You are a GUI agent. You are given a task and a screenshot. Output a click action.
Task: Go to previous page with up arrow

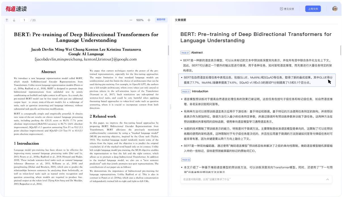pos(7,20)
